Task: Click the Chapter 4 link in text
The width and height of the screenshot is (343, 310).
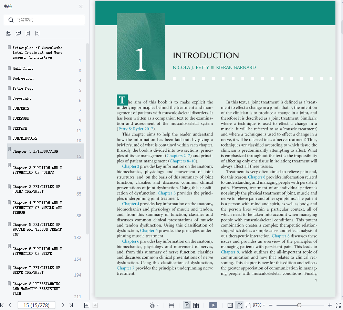Action: pyautogui.click(x=131, y=204)
